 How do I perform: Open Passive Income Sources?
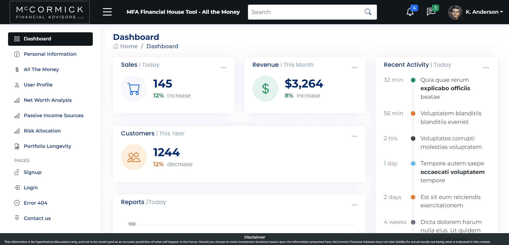pos(50,115)
